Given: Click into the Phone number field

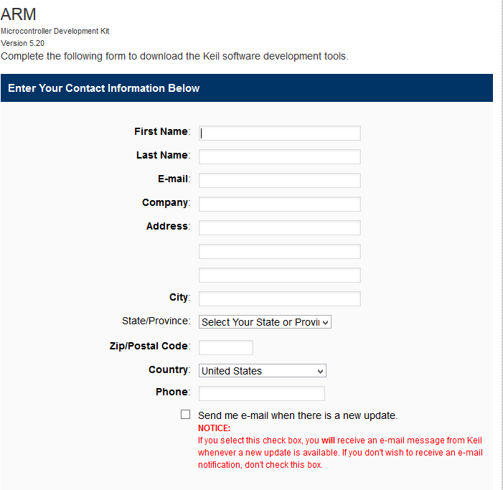Looking at the screenshot, I should pos(262,393).
